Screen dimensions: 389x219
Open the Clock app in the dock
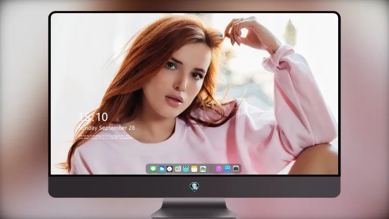coord(170,169)
